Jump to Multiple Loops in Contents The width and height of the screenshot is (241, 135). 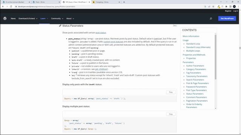click(193, 51)
